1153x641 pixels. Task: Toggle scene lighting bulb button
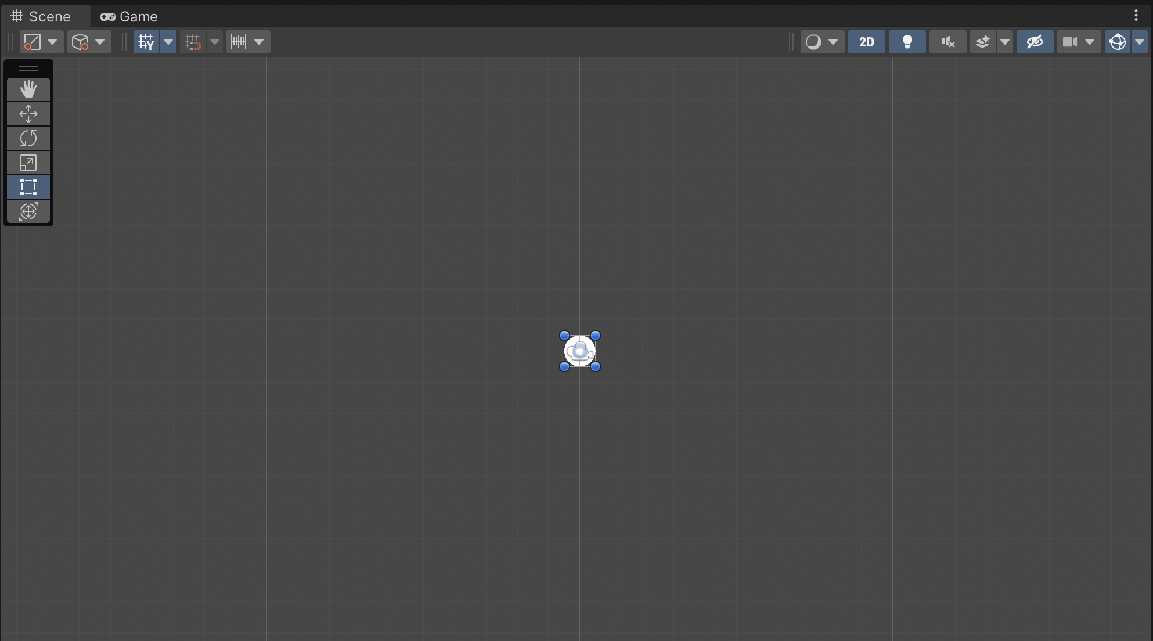(x=907, y=42)
